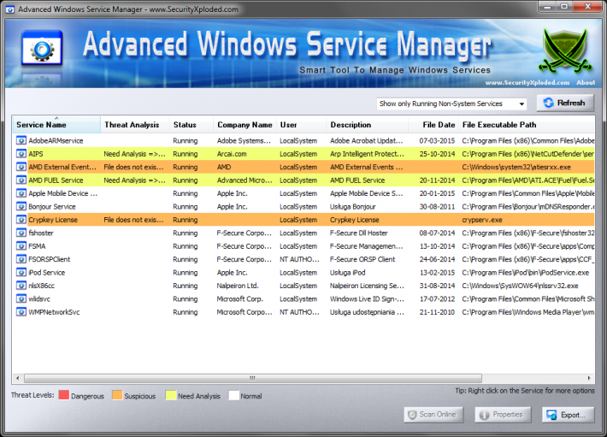Sort by Status column header
The height and width of the screenshot is (437, 607).
192,125
